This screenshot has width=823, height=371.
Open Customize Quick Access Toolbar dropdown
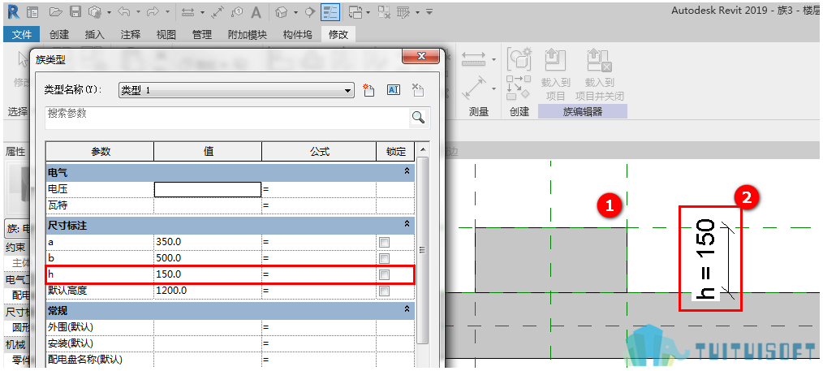[429, 12]
